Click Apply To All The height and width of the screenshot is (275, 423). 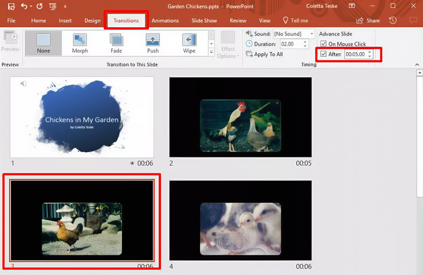point(268,54)
